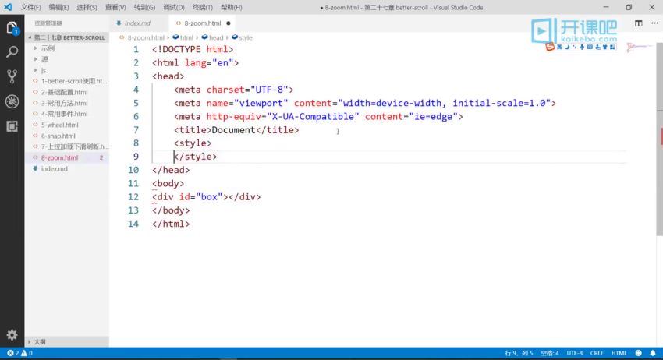663x360 pixels.
Task: Click the <div id="box"> code line
Action: [207, 197]
